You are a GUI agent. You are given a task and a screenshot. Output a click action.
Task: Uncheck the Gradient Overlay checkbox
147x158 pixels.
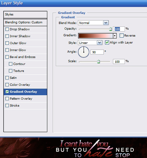pyautogui.click(x=7, y=91)
